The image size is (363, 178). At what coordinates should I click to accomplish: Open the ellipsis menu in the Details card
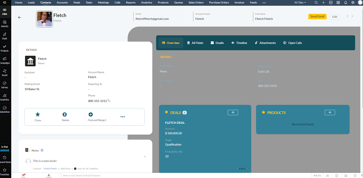pyautogui.click(x=122, y=117)
